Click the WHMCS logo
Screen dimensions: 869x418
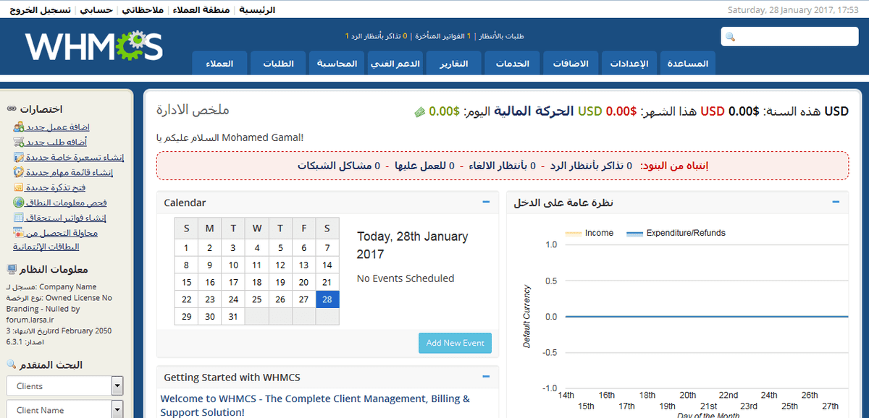[x=94, y=47]
